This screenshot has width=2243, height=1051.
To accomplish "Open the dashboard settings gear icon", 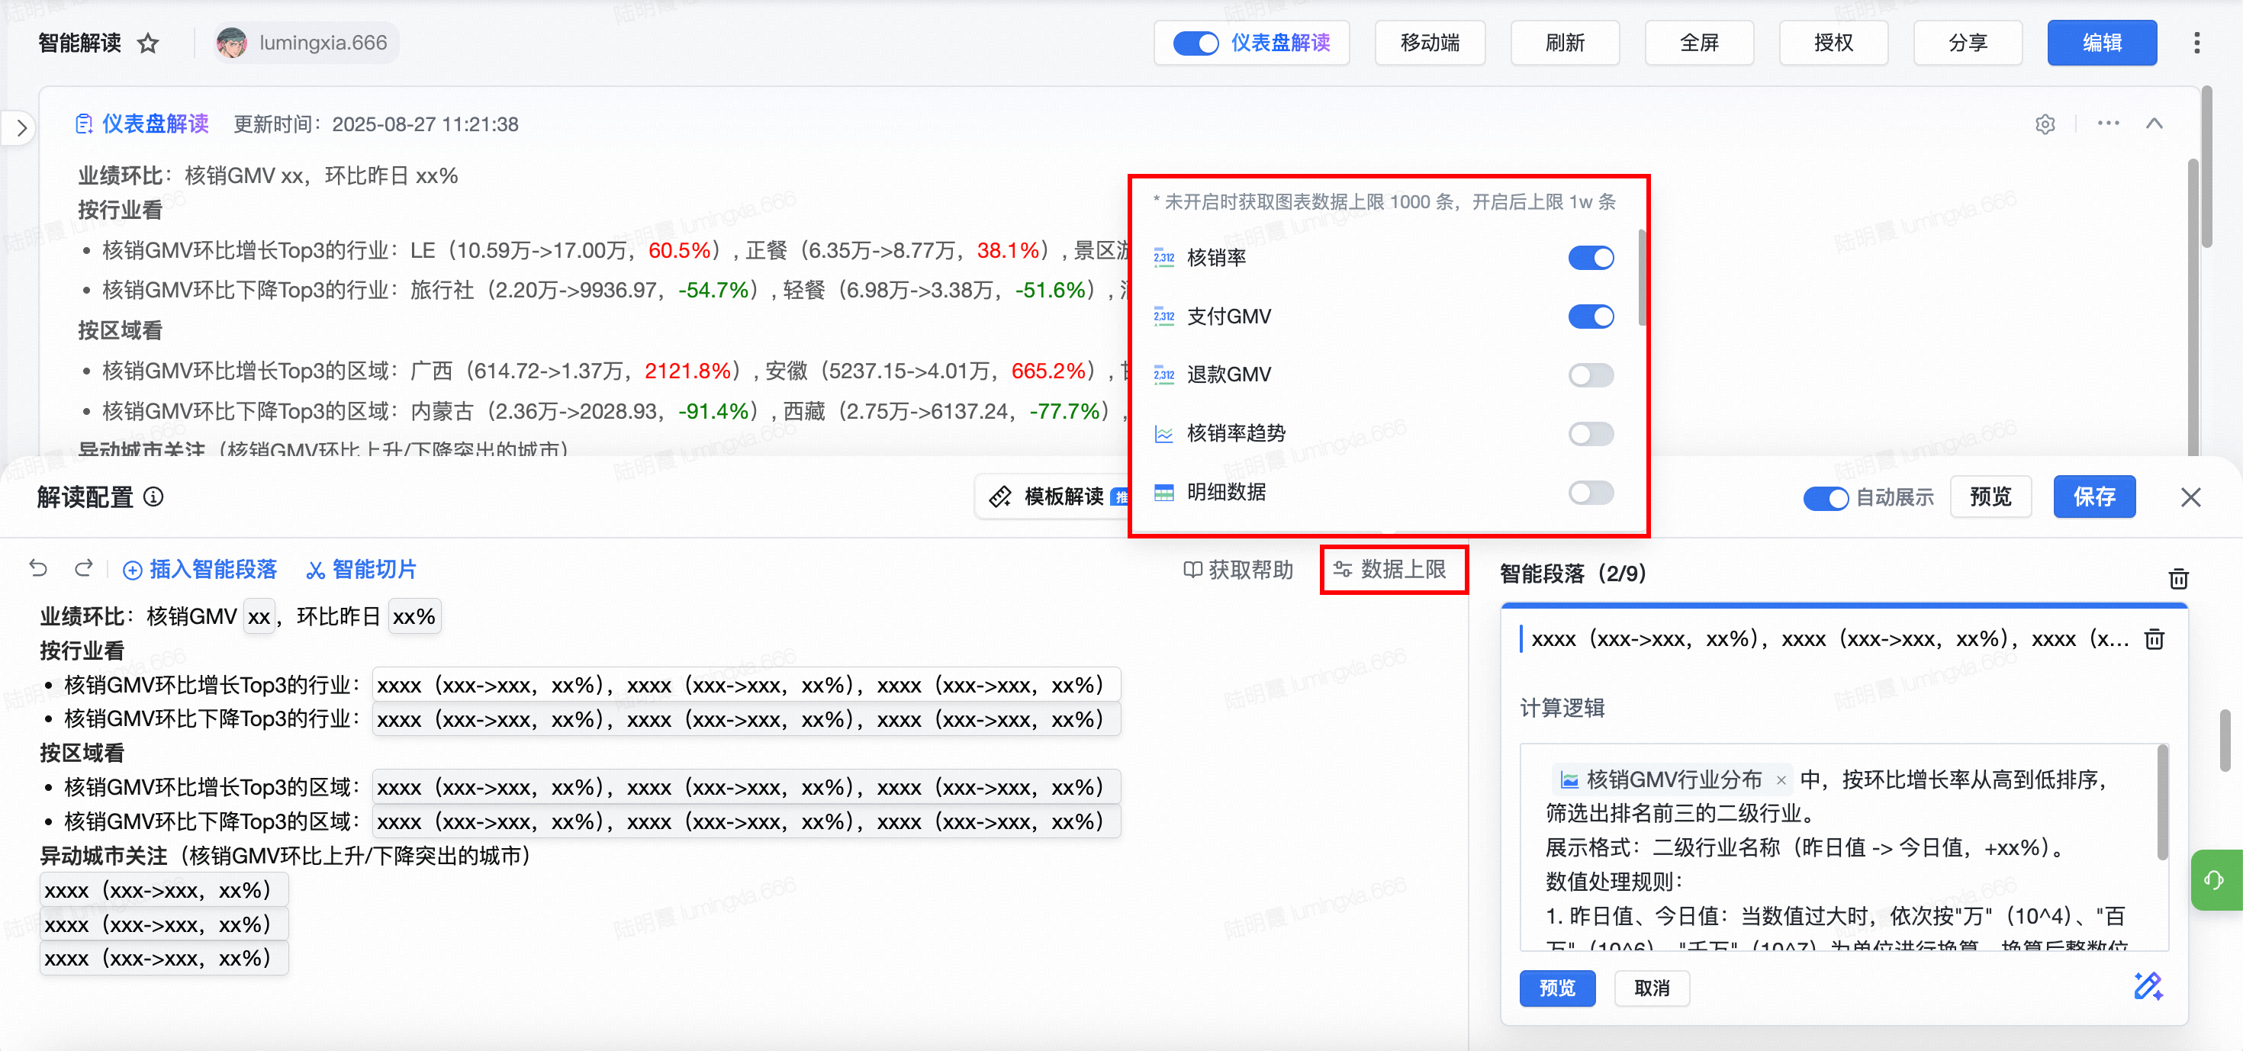I will point(2045,124).
